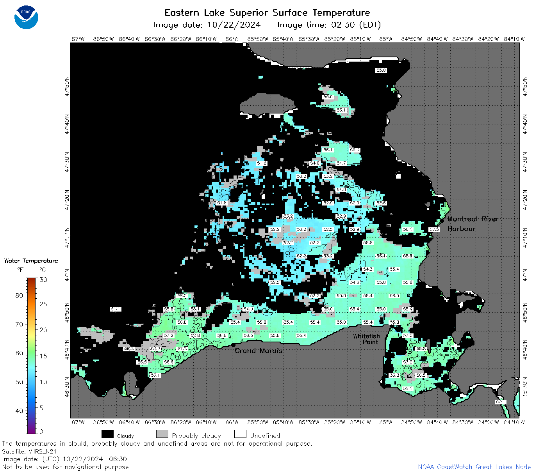Click the vertical water temperature color bar
Screen dimensions: 535x473
coord(32,355)
